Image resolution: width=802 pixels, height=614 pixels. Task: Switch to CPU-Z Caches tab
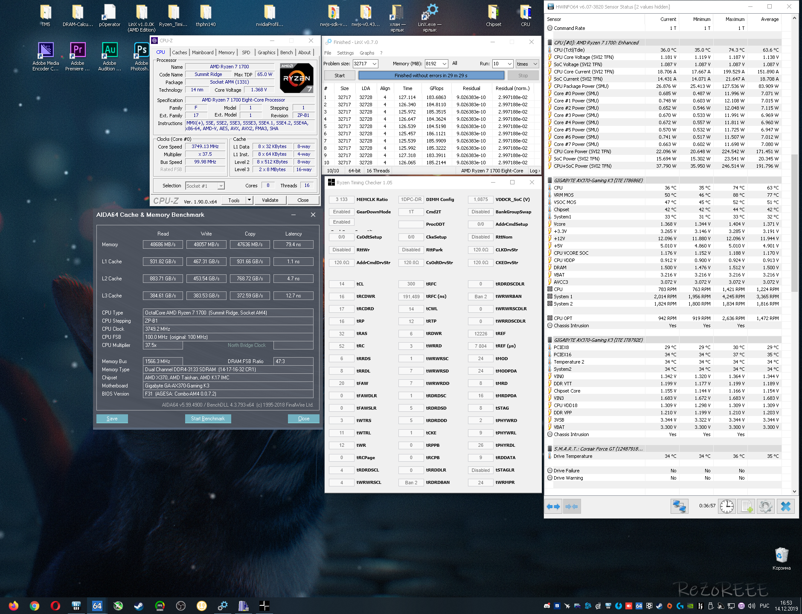[180, 52]
